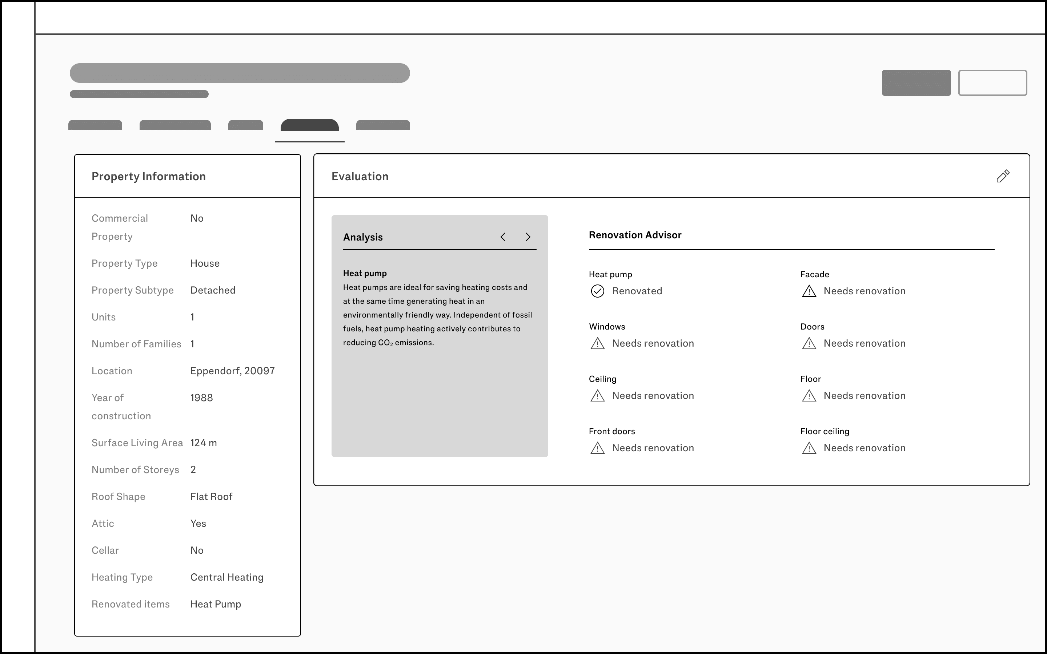Click the Renovation Advisor heading

[635, 235]
